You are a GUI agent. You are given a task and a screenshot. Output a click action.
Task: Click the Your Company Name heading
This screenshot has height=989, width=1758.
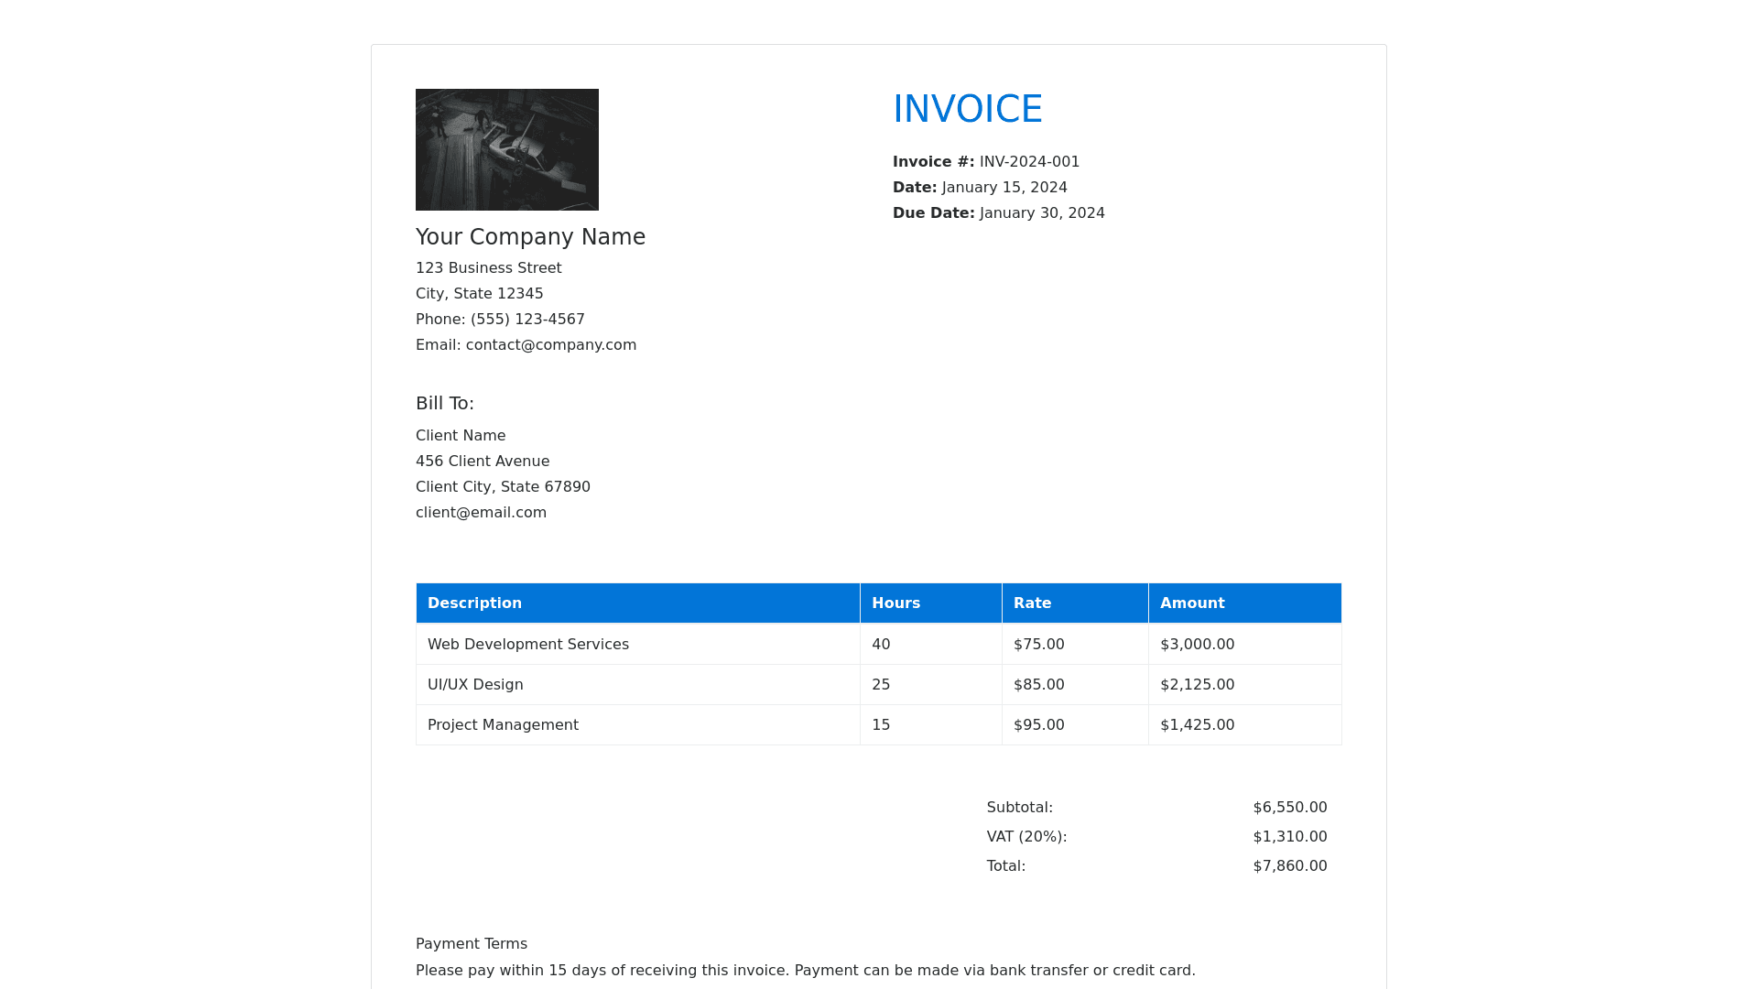530,237
